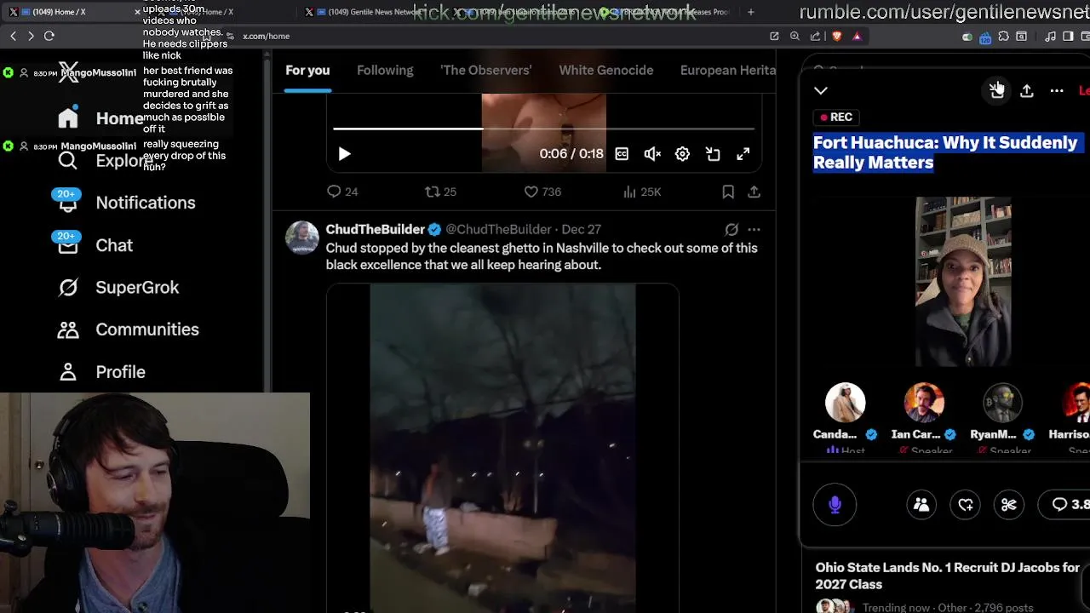Switch to 'The Observers' tab
The width and height of the screenshot is (1090, 613).
pos(486,71)
